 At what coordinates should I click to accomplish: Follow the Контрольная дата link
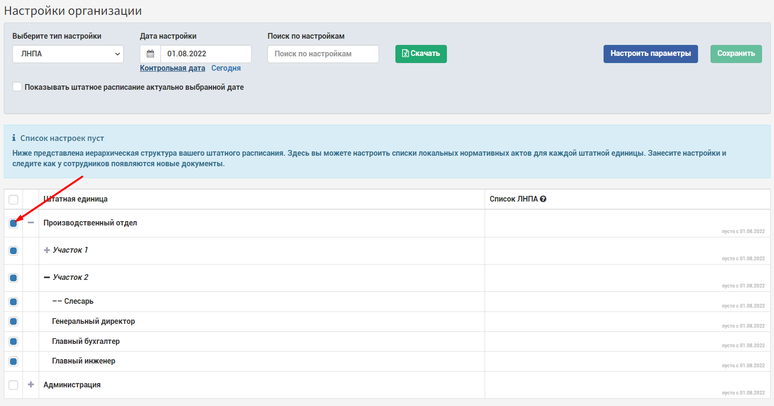(x=172, y=68)
